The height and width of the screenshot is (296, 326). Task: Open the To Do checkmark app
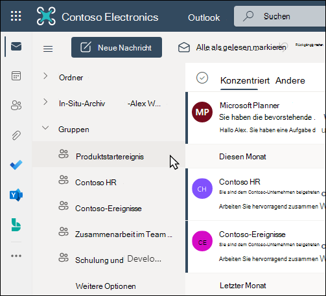16,165
